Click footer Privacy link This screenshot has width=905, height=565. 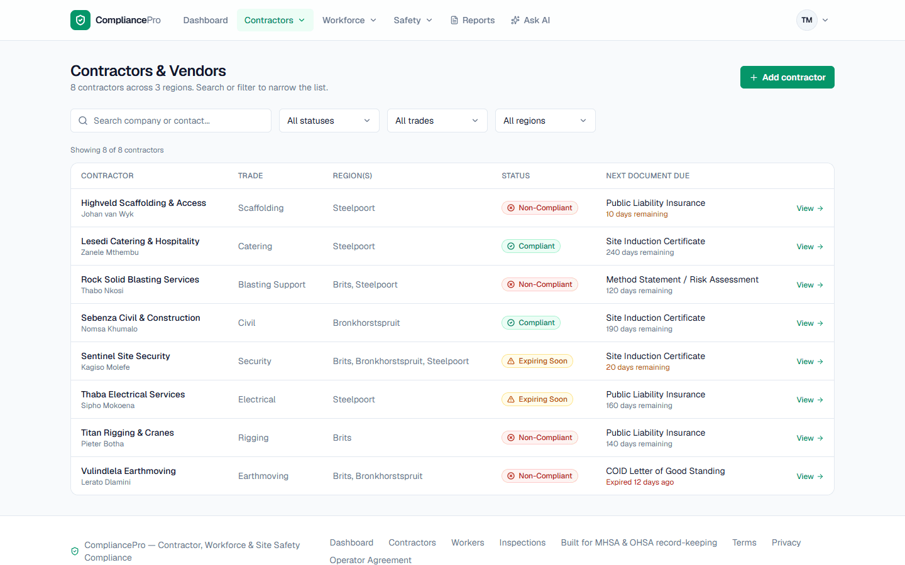point(786,542)
